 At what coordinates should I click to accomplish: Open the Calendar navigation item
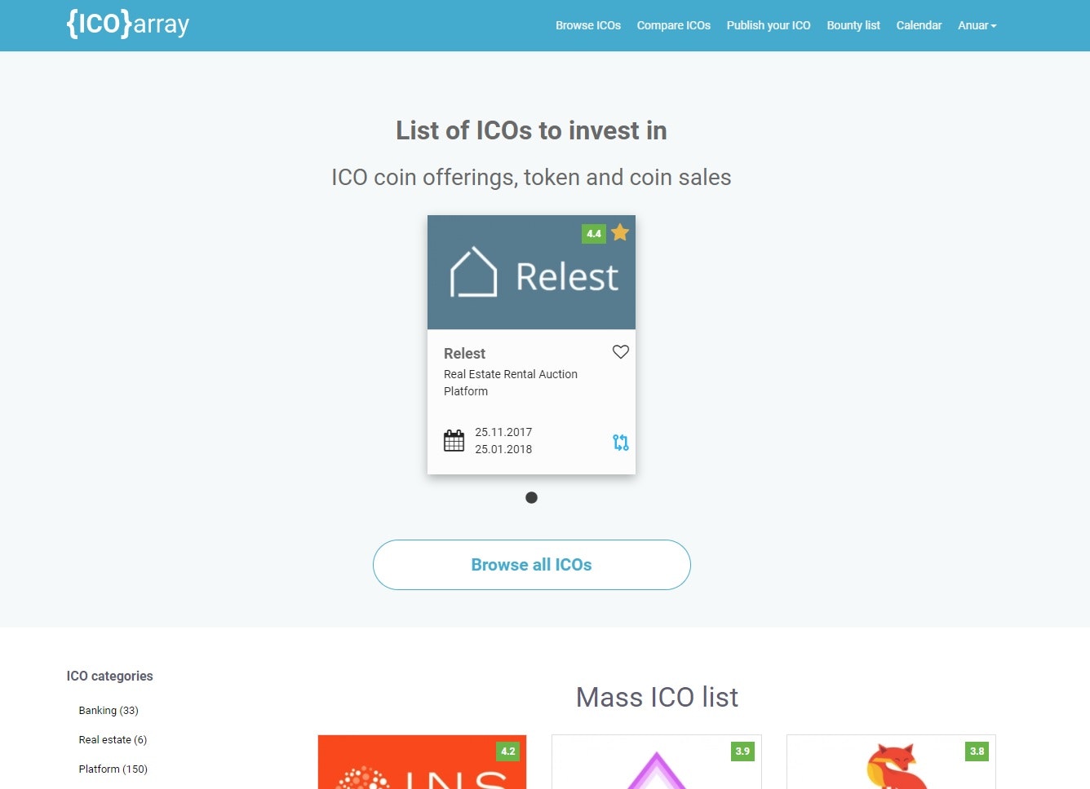919,25
